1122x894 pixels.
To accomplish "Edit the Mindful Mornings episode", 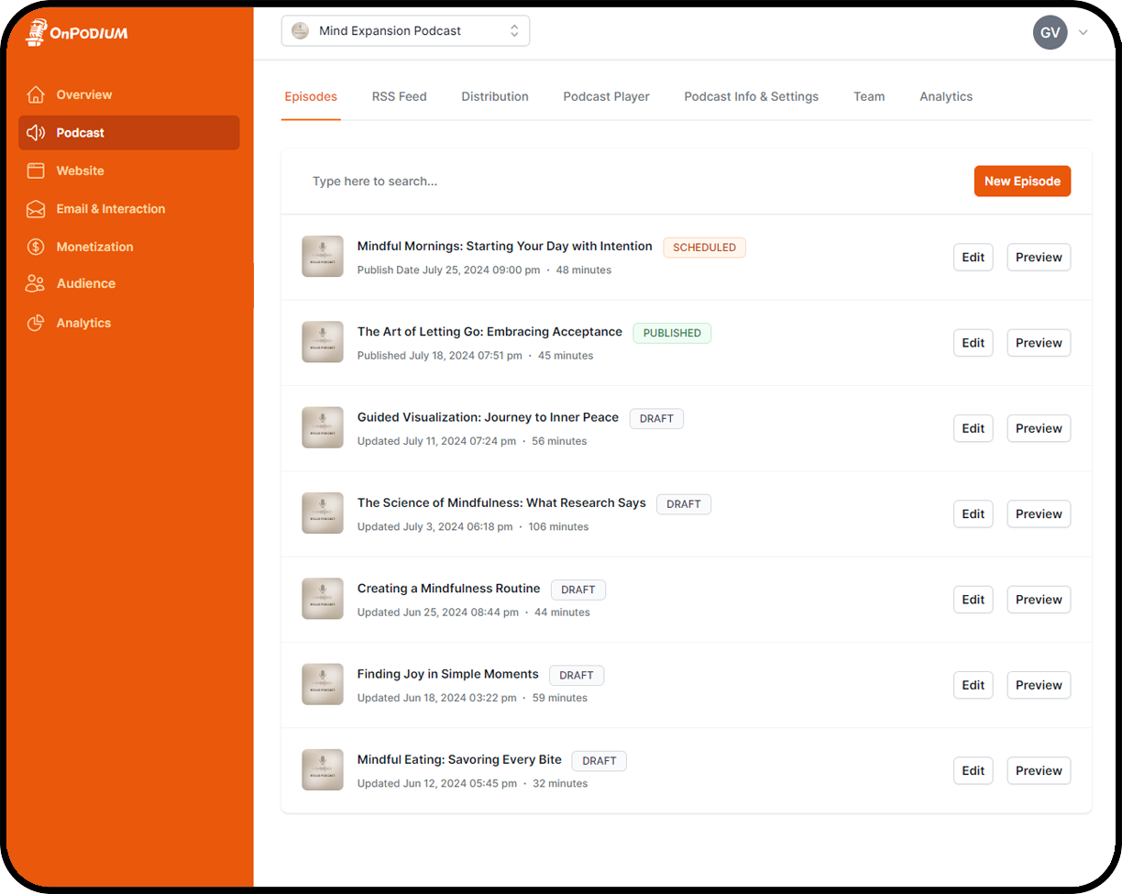I will point(973,258).
